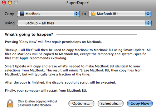
Task: Click the "allow copying without password authentication" text
Action: (x=37, y=103)
